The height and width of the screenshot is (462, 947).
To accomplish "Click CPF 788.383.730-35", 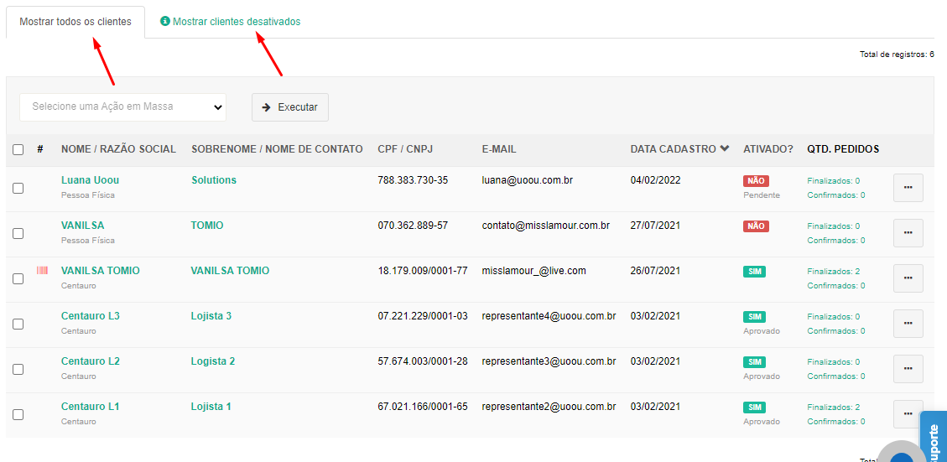I will tap(413, 180).
